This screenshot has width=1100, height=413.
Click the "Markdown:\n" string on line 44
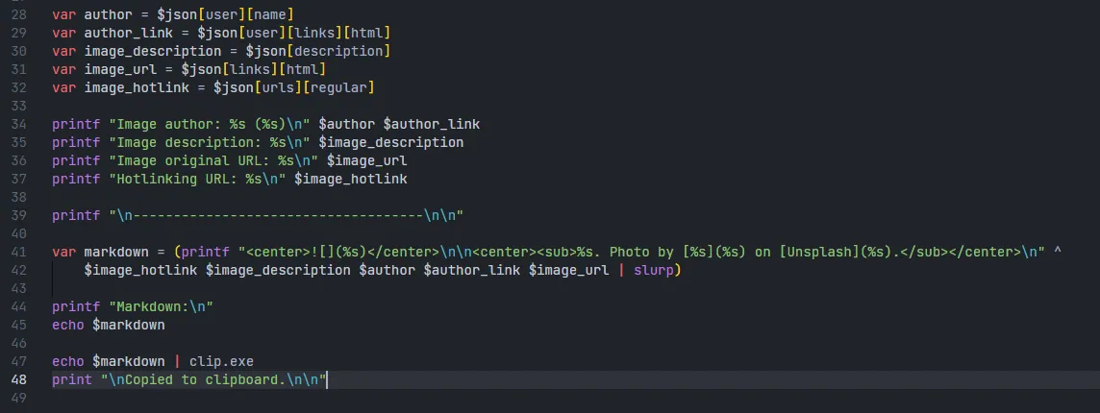[x=162, y=307]
